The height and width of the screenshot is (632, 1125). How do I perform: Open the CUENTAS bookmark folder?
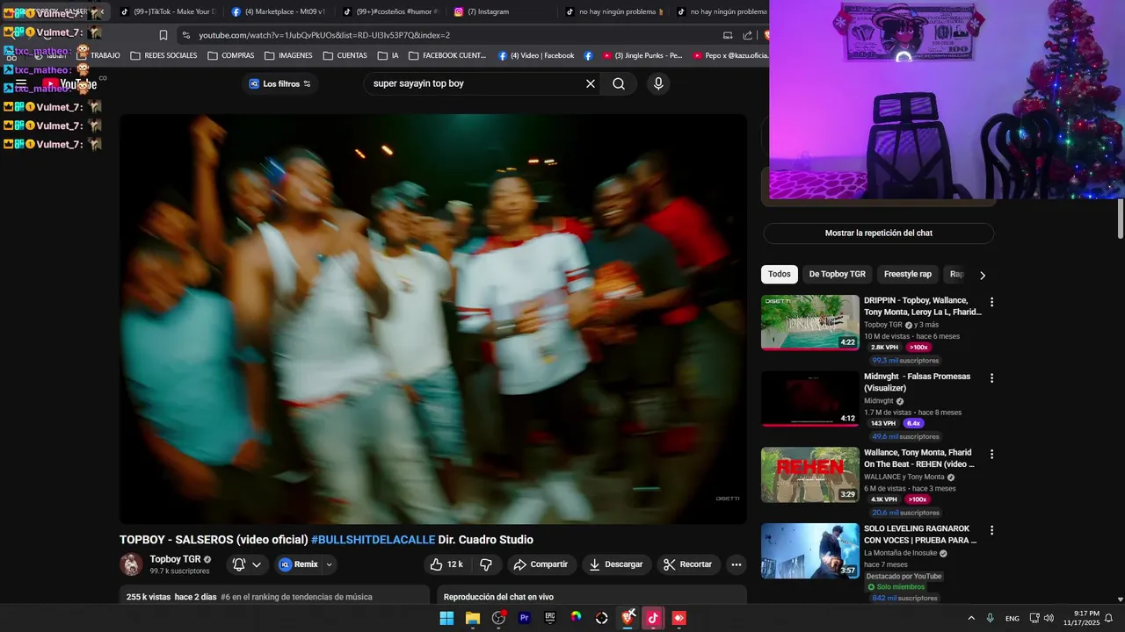tap(345, 55)
